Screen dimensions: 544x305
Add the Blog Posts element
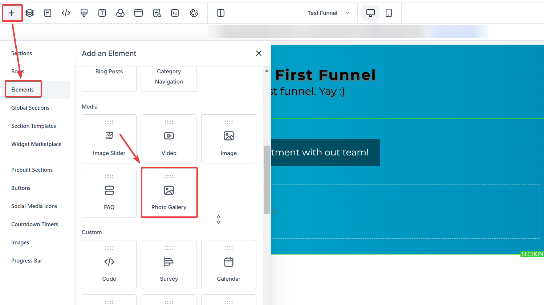(x=109, y=78)
